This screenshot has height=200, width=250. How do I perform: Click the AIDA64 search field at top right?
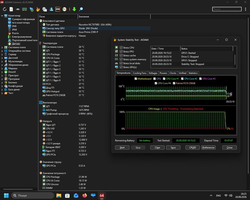227,9
